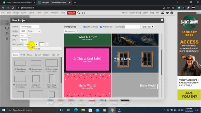The height and width of the screenshot is (113, 201).
Task: Open browser extensions puzzle icon
Action: pos(188,8)
